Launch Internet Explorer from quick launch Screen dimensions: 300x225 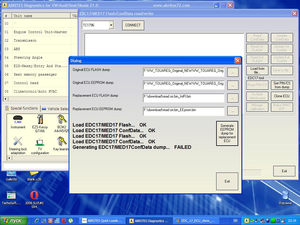37,221
